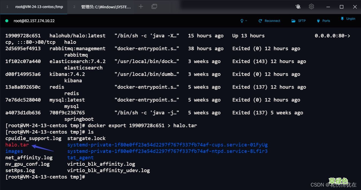
Task: Click the virtio_blk_affinity.log file name
Action: tap(101, 164)
